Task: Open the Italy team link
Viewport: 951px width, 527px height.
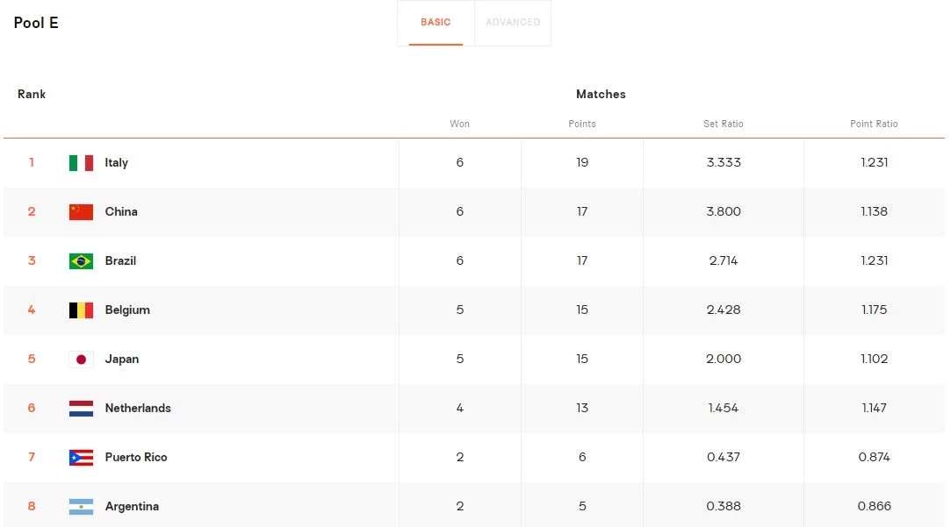Action: (x=116, y=163)
